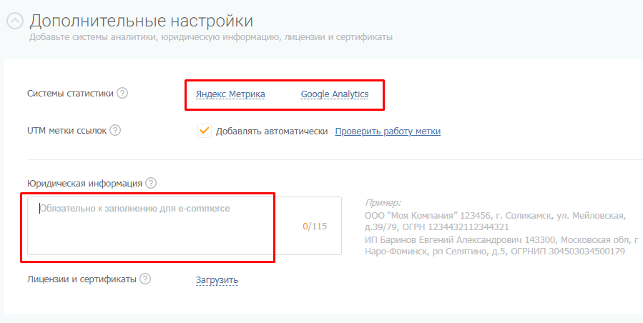Select the Дополнительные настройки heading

141,21
